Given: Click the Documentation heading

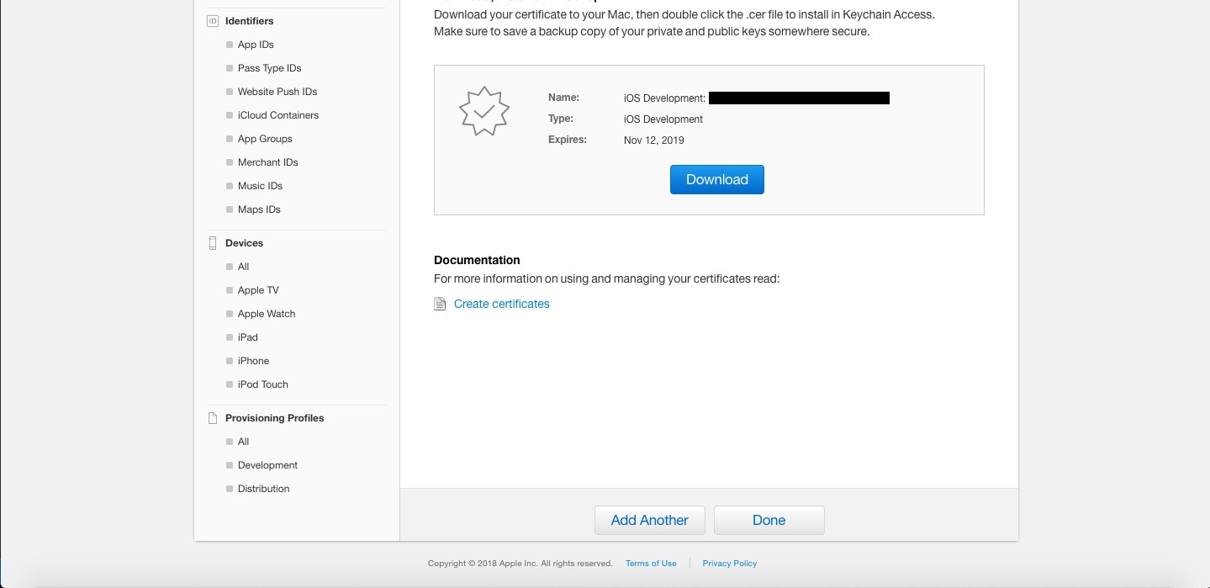Looking at the screenshot, I should pos(477,260).
